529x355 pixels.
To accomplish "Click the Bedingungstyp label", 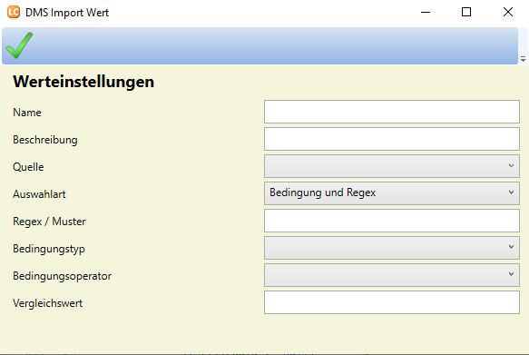I will click(x=49, y=249).
